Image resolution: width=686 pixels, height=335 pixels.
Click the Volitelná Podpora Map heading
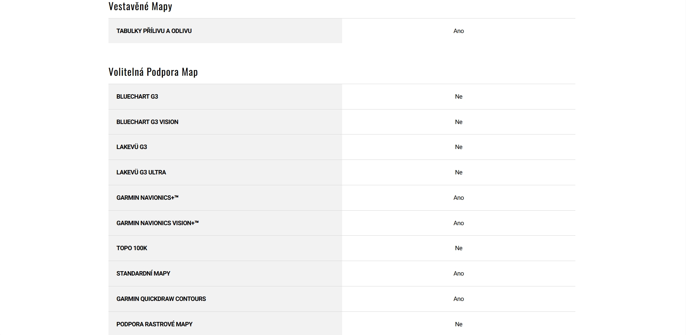(153, 72)
